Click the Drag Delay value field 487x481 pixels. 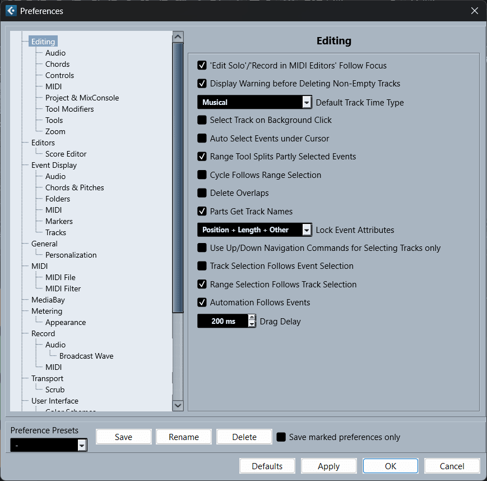tap(223, 322)
